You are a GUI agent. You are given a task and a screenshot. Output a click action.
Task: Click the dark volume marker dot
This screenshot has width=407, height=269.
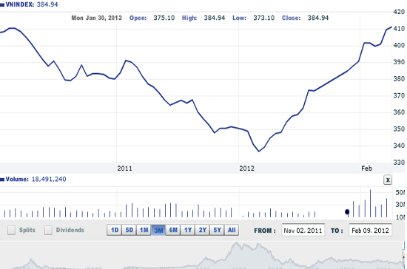click(347, 212)
